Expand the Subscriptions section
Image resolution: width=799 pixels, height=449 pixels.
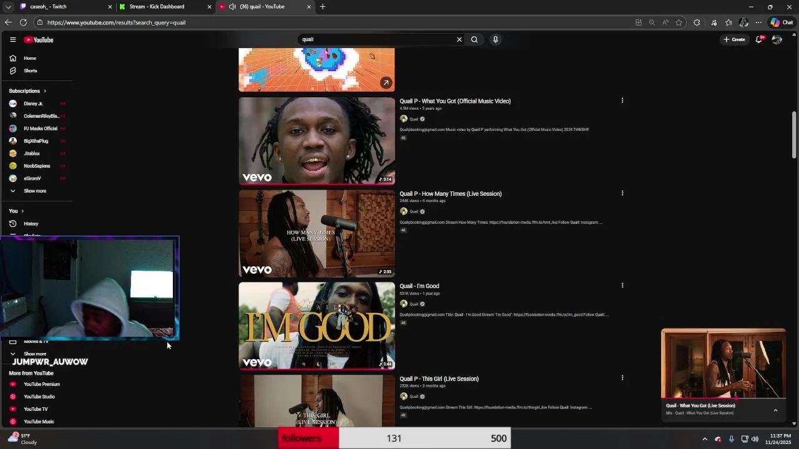point(27,91)
